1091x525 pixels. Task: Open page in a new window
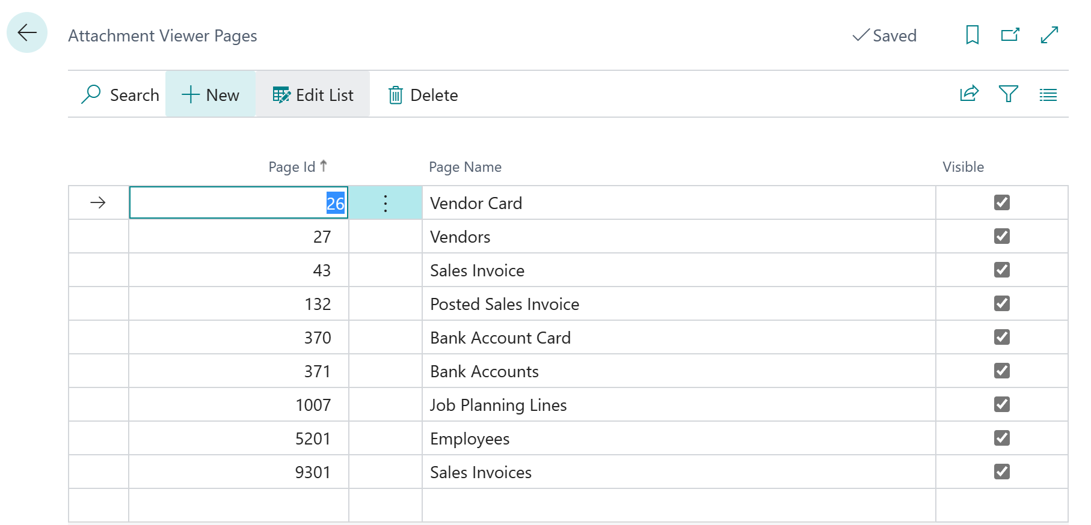tap(1010, 35)
